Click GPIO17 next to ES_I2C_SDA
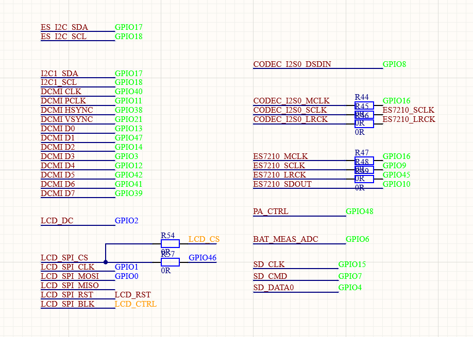473x337 pixels. pos(128,27)
